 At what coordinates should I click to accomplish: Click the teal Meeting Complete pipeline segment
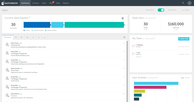pos(94,25)
